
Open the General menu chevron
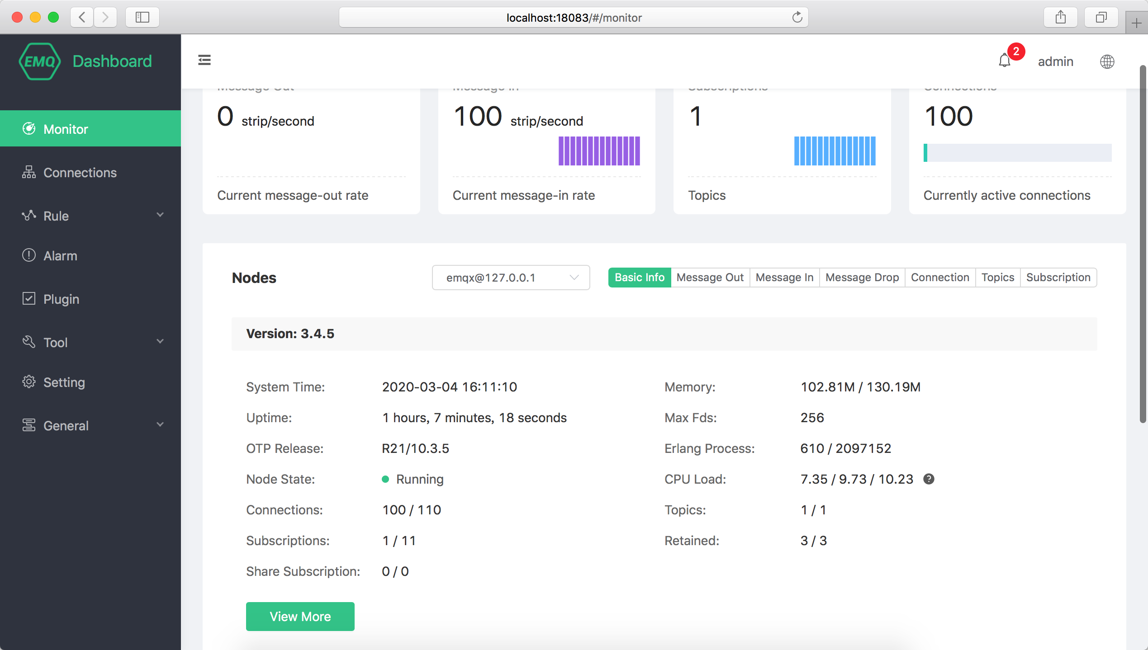click(x=160, y=425)
